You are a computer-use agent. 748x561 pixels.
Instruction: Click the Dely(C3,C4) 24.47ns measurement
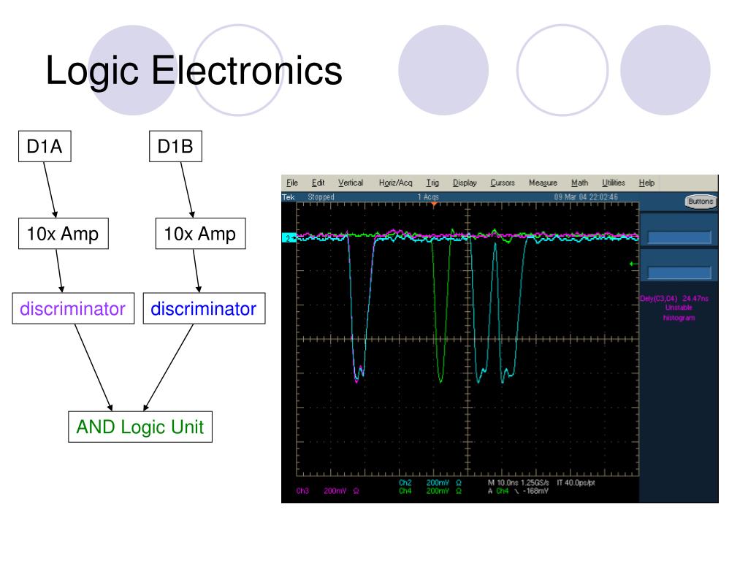coord(674,299)
